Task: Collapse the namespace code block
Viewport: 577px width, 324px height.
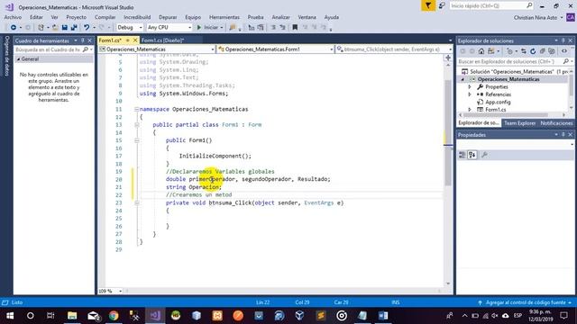Action: (x=136, y=109)
